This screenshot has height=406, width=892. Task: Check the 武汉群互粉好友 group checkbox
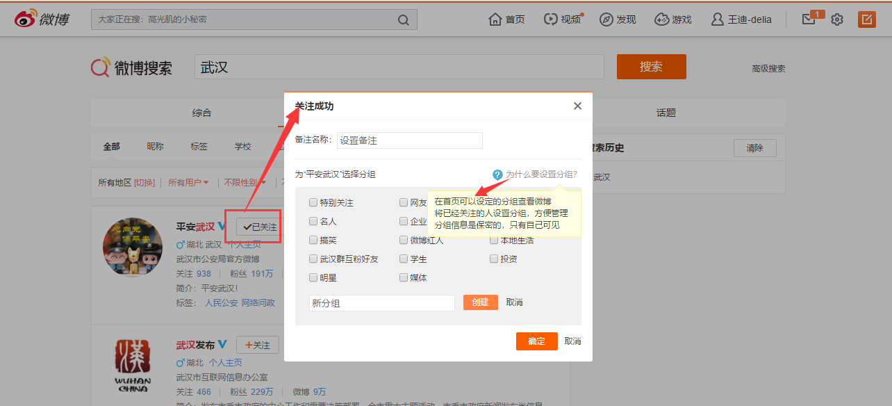point(313,259)
